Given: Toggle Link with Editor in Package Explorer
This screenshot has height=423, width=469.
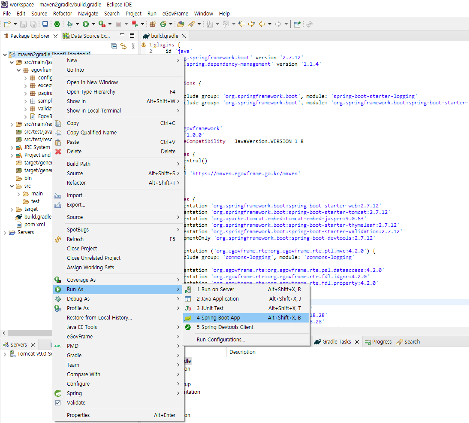Looking at the screenshot, I should point(123,46).
